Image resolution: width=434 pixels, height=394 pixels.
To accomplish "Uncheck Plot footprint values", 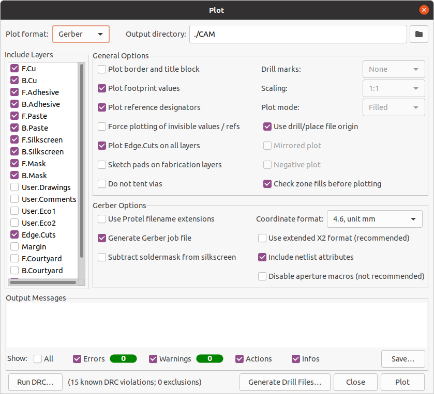I will 102,88.
